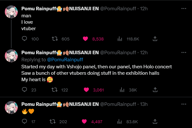Open Pomu Rainpuff avatar on first tweet
Image resolution: width=192 pixels, height=128 pixels.
11,12
